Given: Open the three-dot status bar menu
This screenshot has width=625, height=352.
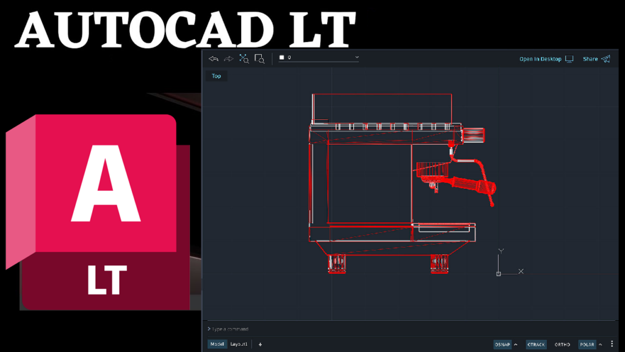Looking at the screenshot, I should pyautogui.click(x=612, y=345).
